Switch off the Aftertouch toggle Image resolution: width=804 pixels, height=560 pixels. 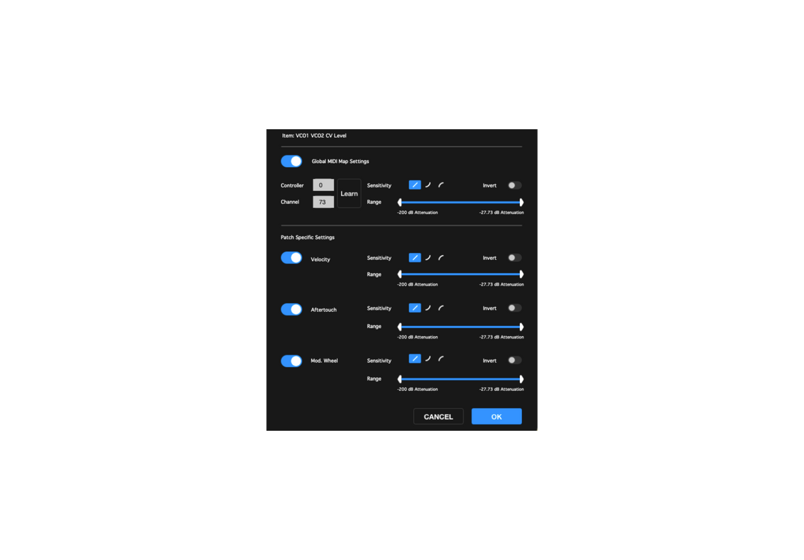291,309
